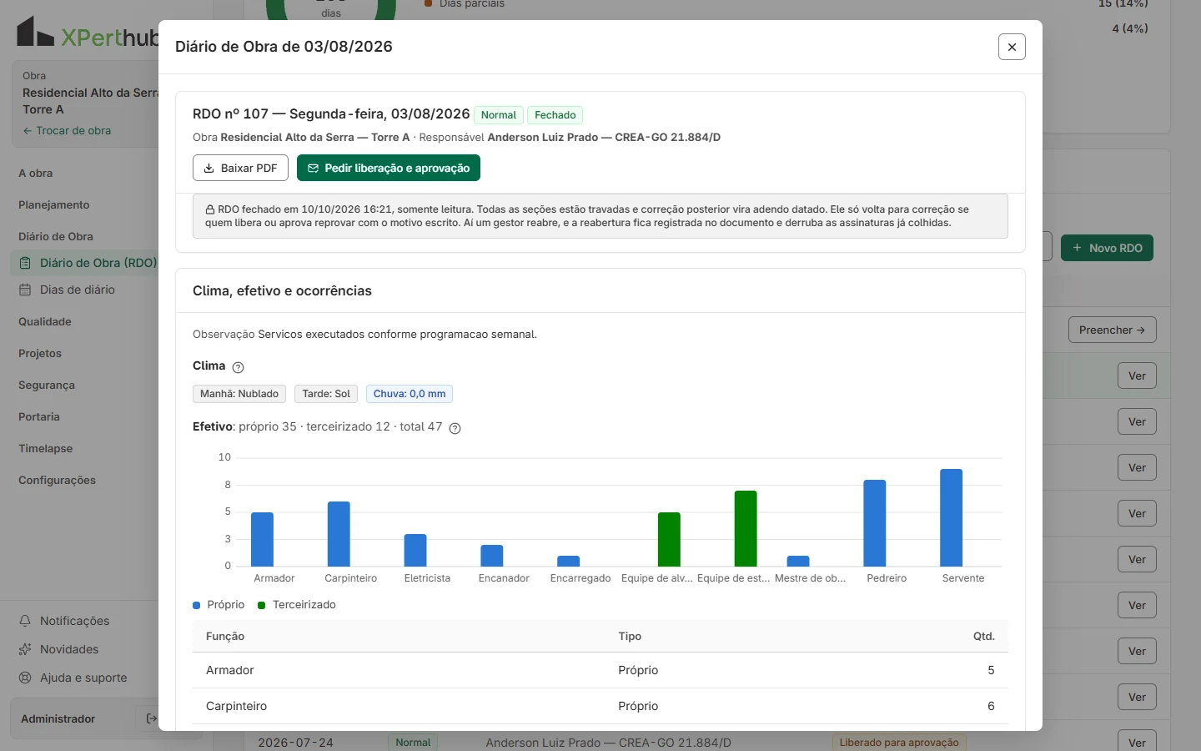Screen dimensions: 1201x751
Task: Select the Carpinteiro row in the table
Action: coord(600,706)
